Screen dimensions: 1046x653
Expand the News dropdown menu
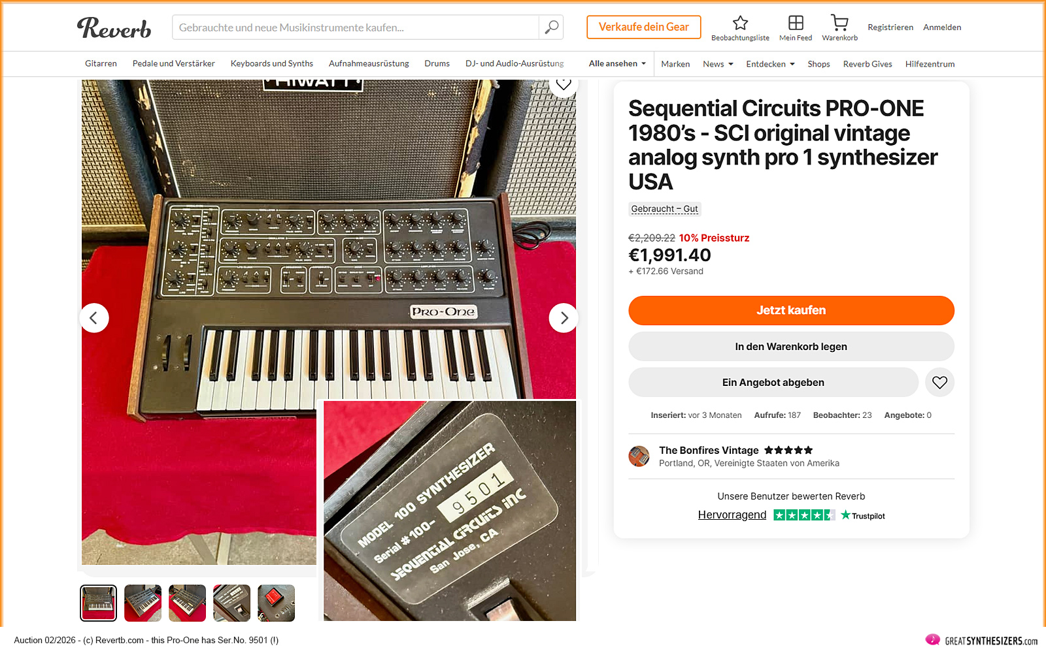click(x=718, y=64)
